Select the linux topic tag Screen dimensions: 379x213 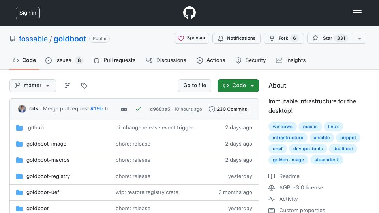click(x=333, y=127)
